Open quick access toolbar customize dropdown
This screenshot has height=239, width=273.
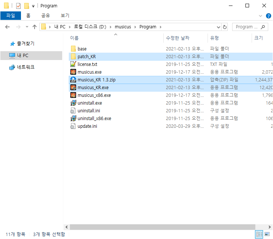[33, 6]
